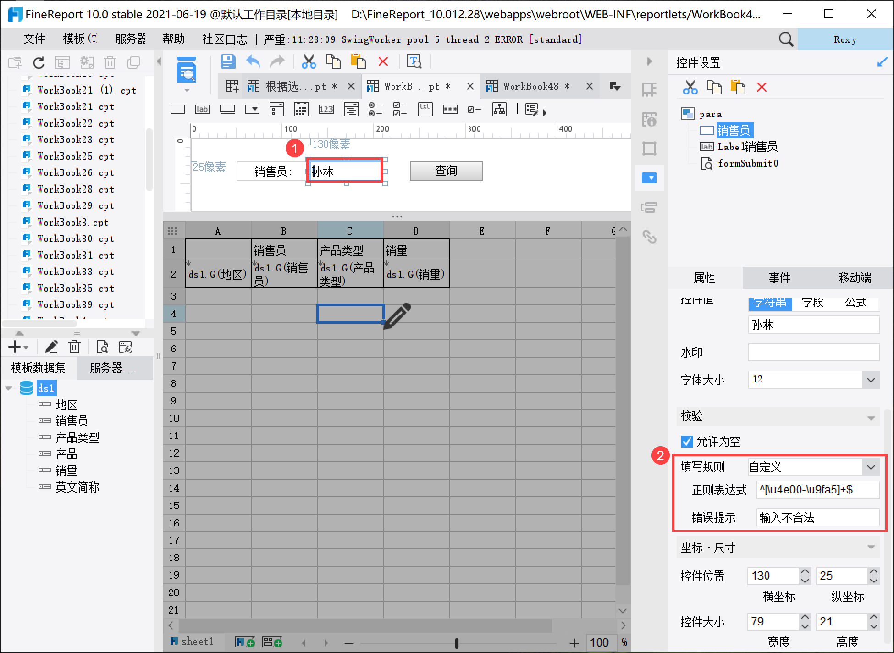Click the zoom slider handle at bottom
This screenshot has width=894, height=653.
(x=456, y=643)
